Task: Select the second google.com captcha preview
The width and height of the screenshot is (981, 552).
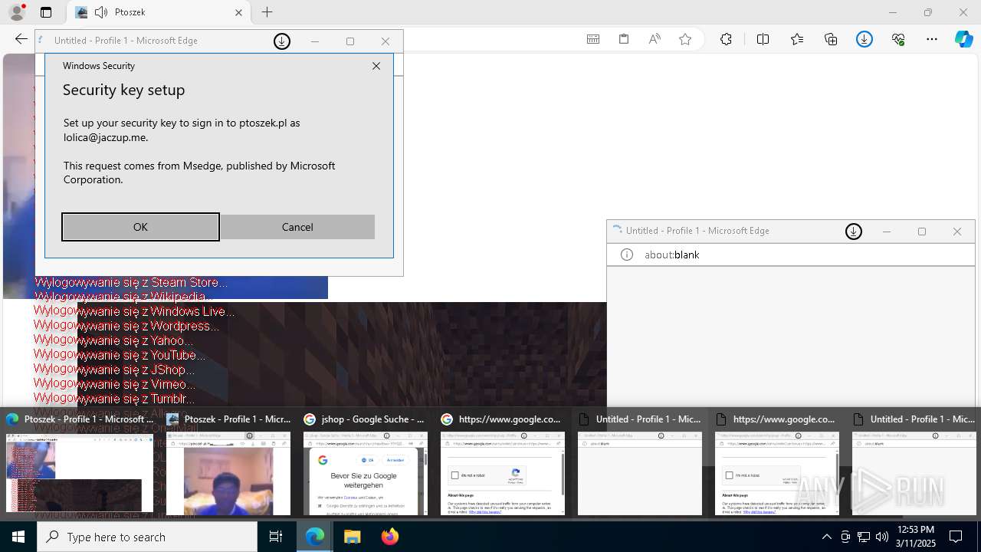Action: click(777, 464)
